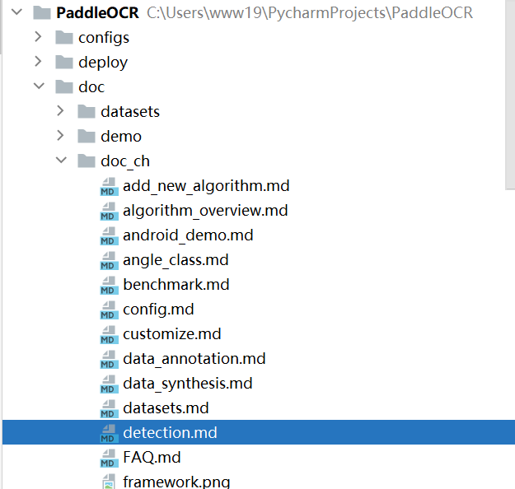Expand the configs folder chevron
This screenshot has height=489, width=515.
[x=38, y=37]
